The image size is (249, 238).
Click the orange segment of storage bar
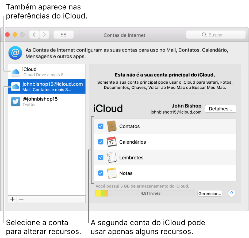coord(106,193)
